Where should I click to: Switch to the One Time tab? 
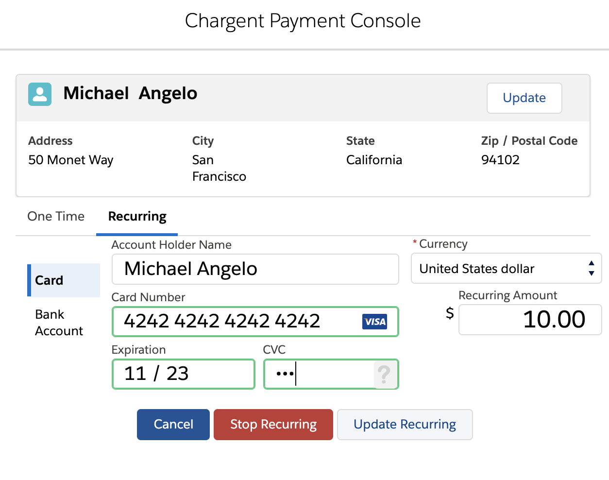pos(56,217)
